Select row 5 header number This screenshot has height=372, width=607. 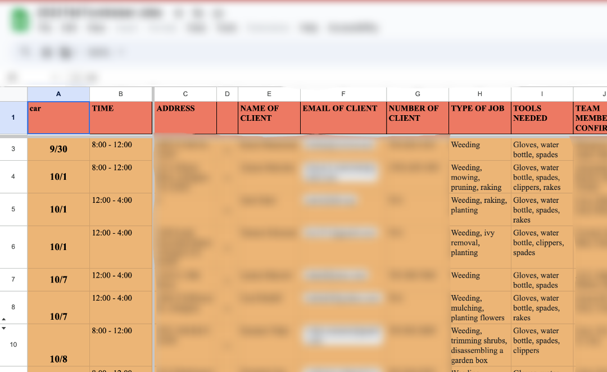pos(13,209)
